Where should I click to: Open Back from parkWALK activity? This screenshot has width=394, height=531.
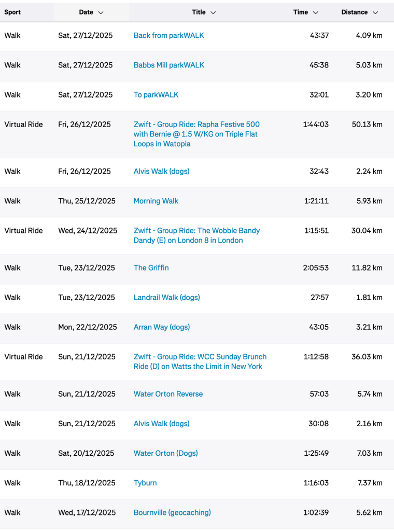click(x=168, y=36)
